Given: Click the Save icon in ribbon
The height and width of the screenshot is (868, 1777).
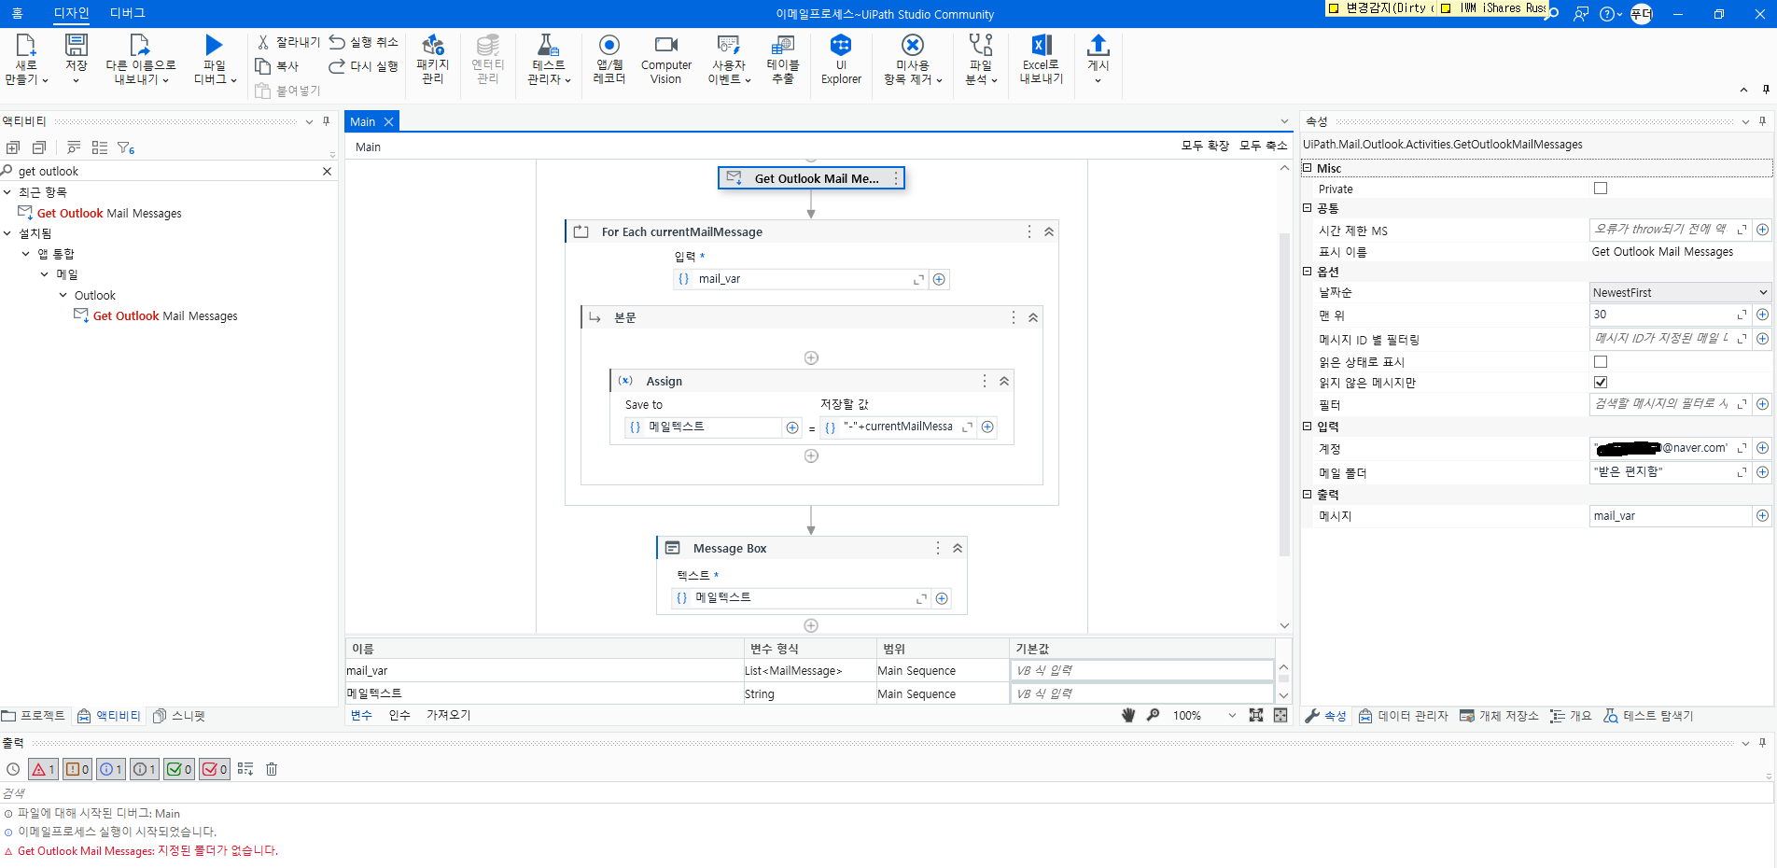Looking at the screenshot, I should pyautogui.click(x=76, y=44).
